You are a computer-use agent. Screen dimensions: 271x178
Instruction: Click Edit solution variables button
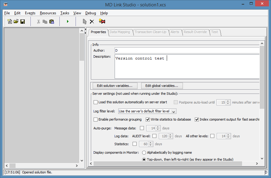click(x=115, y=86)
